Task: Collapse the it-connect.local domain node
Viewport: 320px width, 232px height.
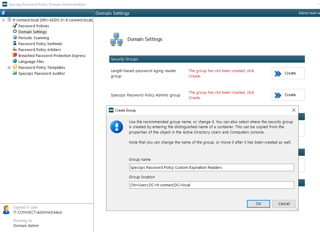Action: click(x=3, y=20)
